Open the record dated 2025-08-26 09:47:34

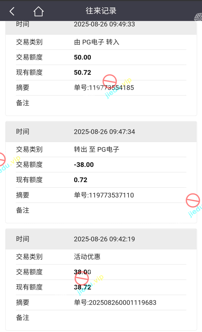point(104,132)
